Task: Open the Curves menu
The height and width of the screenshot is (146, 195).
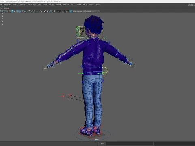Action: coord(51,4)
